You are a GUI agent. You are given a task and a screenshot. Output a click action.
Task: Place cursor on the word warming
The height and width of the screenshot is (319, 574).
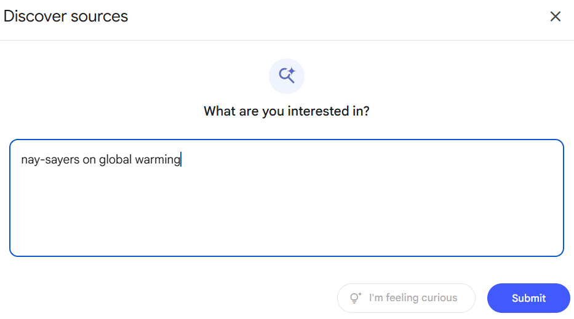click(157, 160)
